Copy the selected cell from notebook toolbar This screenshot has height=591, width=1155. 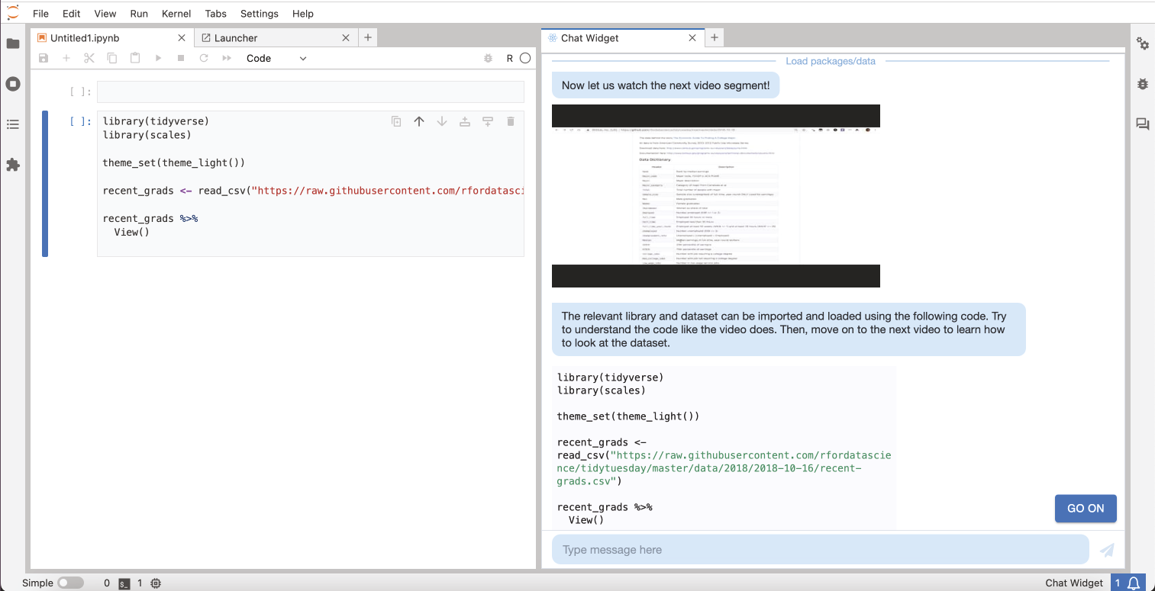[112, 58]
